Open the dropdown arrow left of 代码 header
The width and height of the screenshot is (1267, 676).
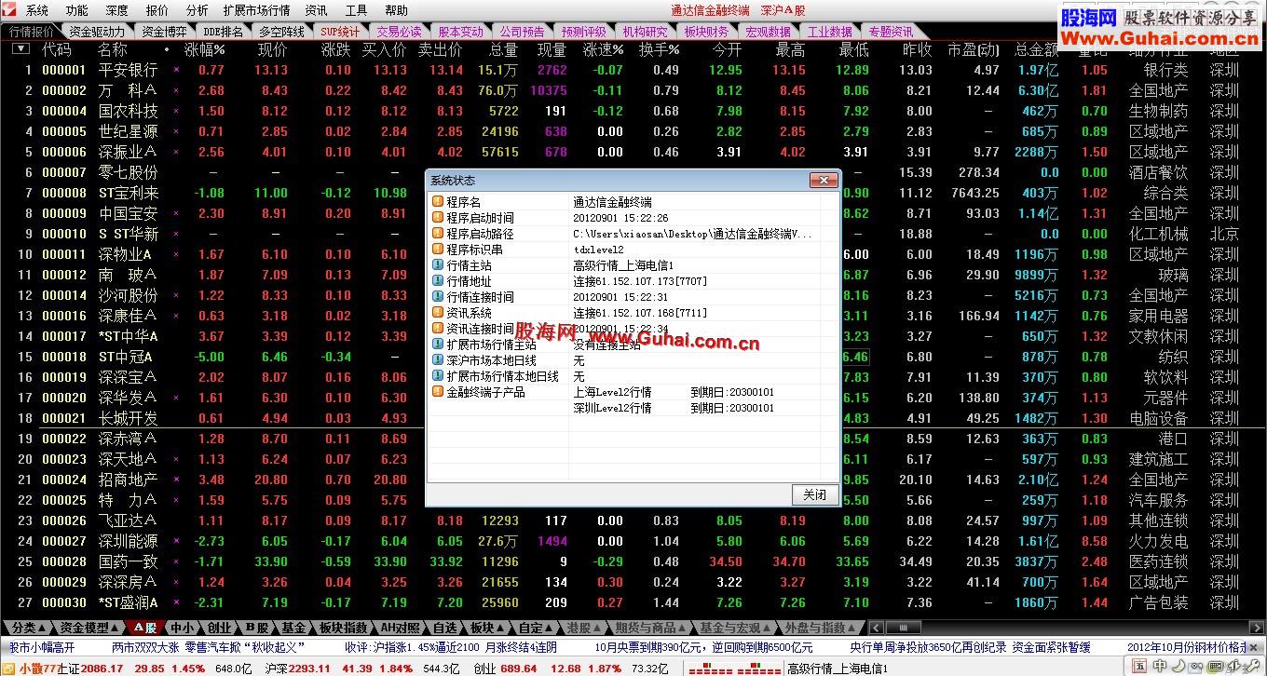pos(20,48)
